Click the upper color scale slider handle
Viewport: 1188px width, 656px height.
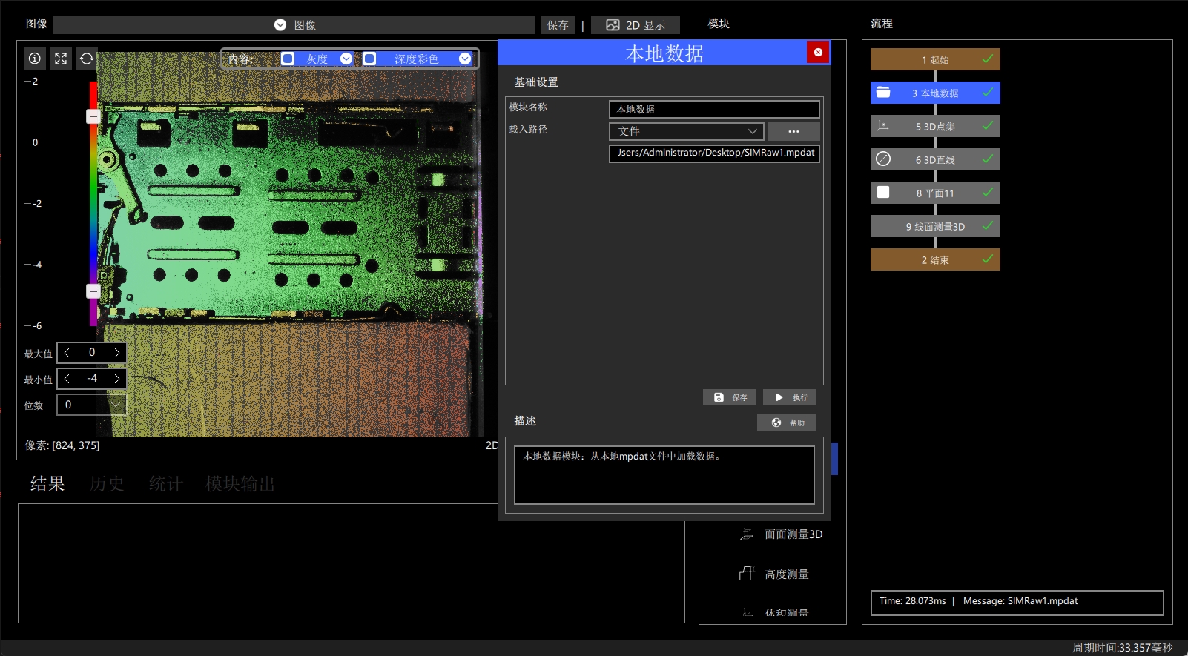(93, 116)
